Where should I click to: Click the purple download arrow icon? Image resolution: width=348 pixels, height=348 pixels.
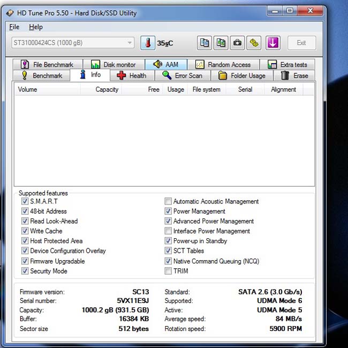273,43
